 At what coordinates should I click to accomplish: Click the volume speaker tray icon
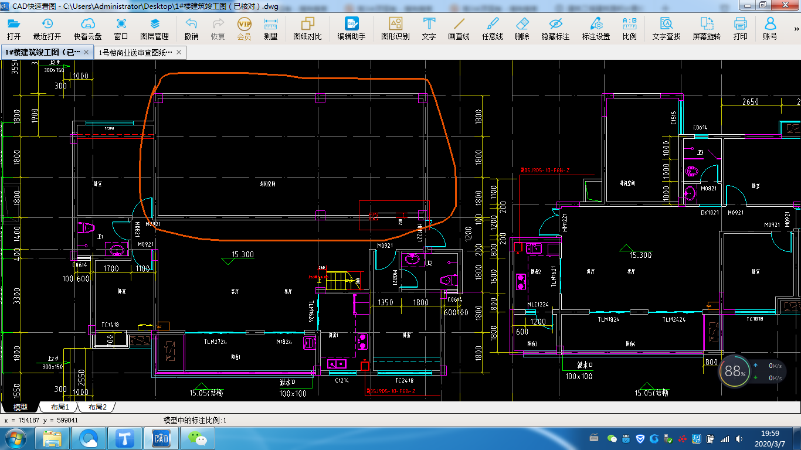740,438
